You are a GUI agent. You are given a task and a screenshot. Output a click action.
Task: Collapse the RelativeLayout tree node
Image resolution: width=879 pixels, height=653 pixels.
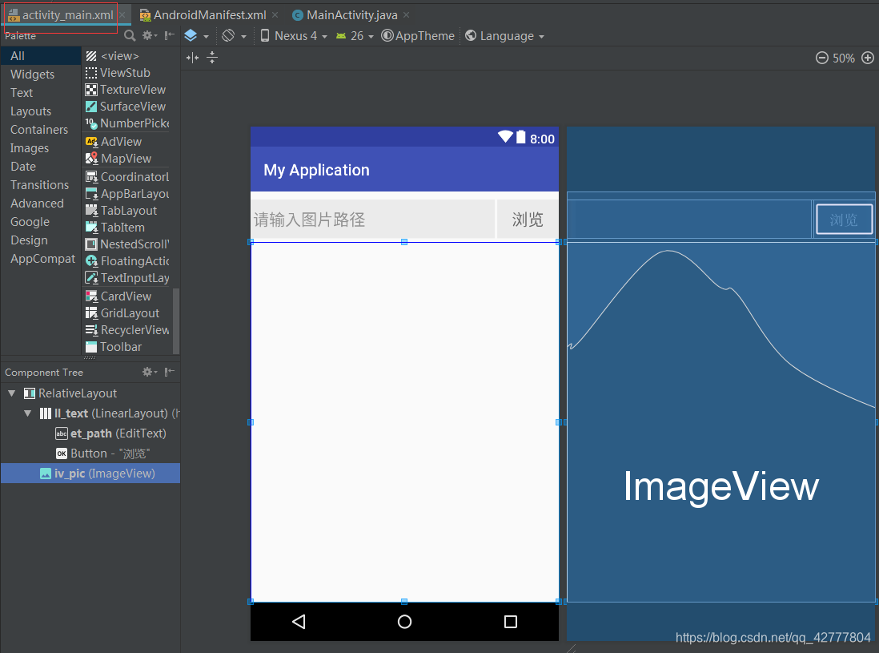click(12, 393)
